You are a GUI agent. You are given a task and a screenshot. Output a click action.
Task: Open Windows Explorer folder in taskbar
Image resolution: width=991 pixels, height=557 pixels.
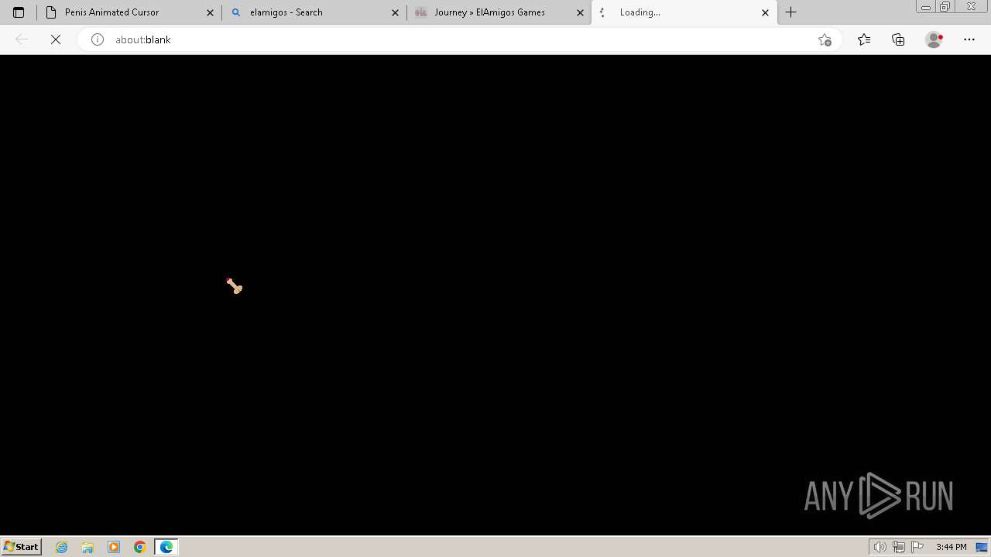[87, 547]
